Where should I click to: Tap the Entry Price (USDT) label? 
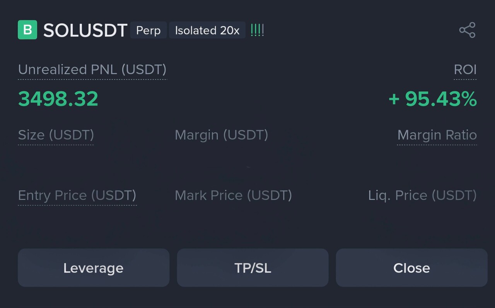pos(77,195)
